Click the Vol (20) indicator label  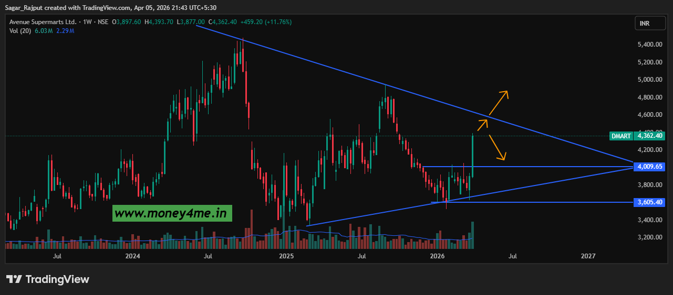click(20, 31)
